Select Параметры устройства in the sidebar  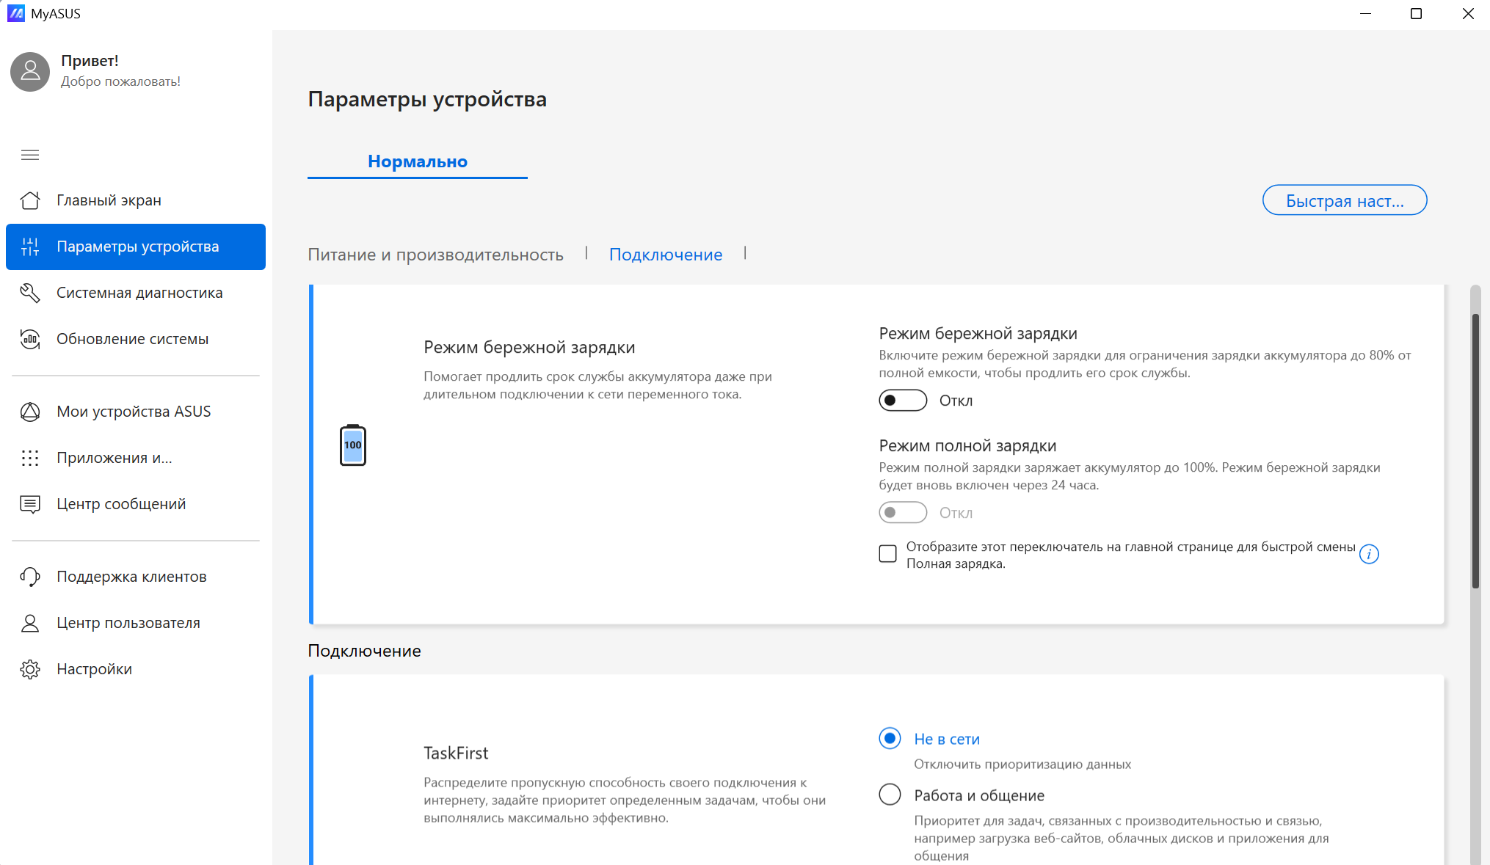[136, 247]
